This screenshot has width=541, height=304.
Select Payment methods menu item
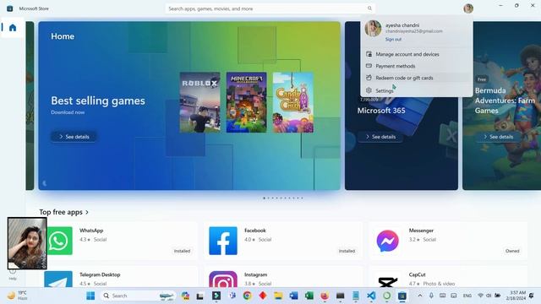pos(417,66)
